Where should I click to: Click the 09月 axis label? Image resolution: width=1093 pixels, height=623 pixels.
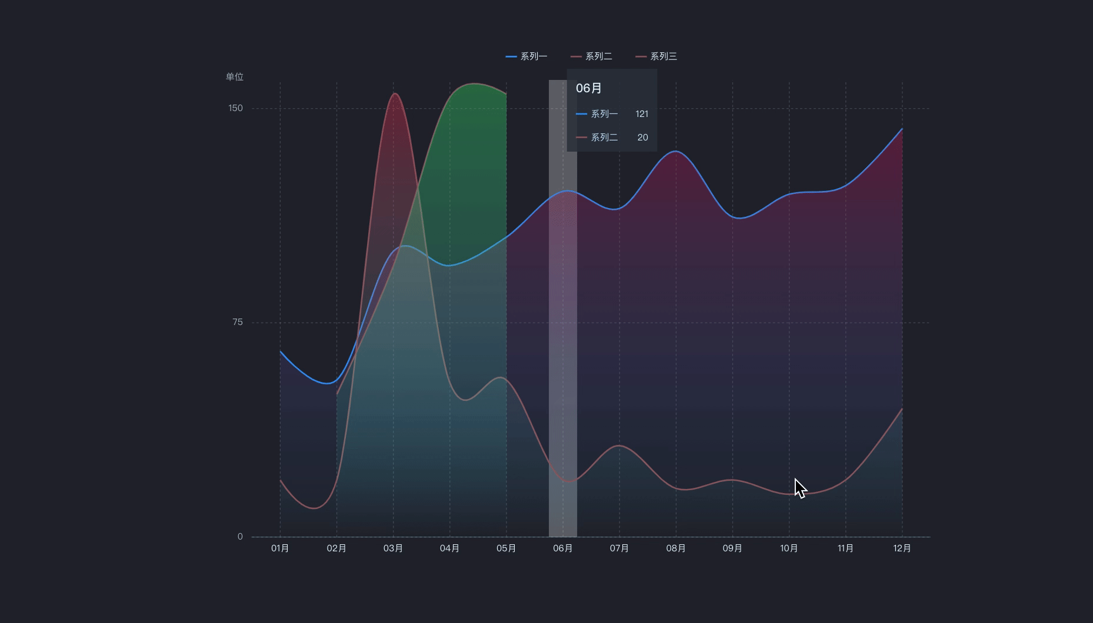pyautogui.click(x=732, y=548)
